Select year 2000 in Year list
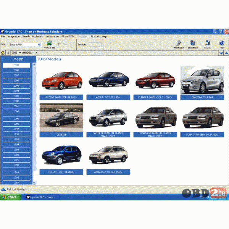 16,111
